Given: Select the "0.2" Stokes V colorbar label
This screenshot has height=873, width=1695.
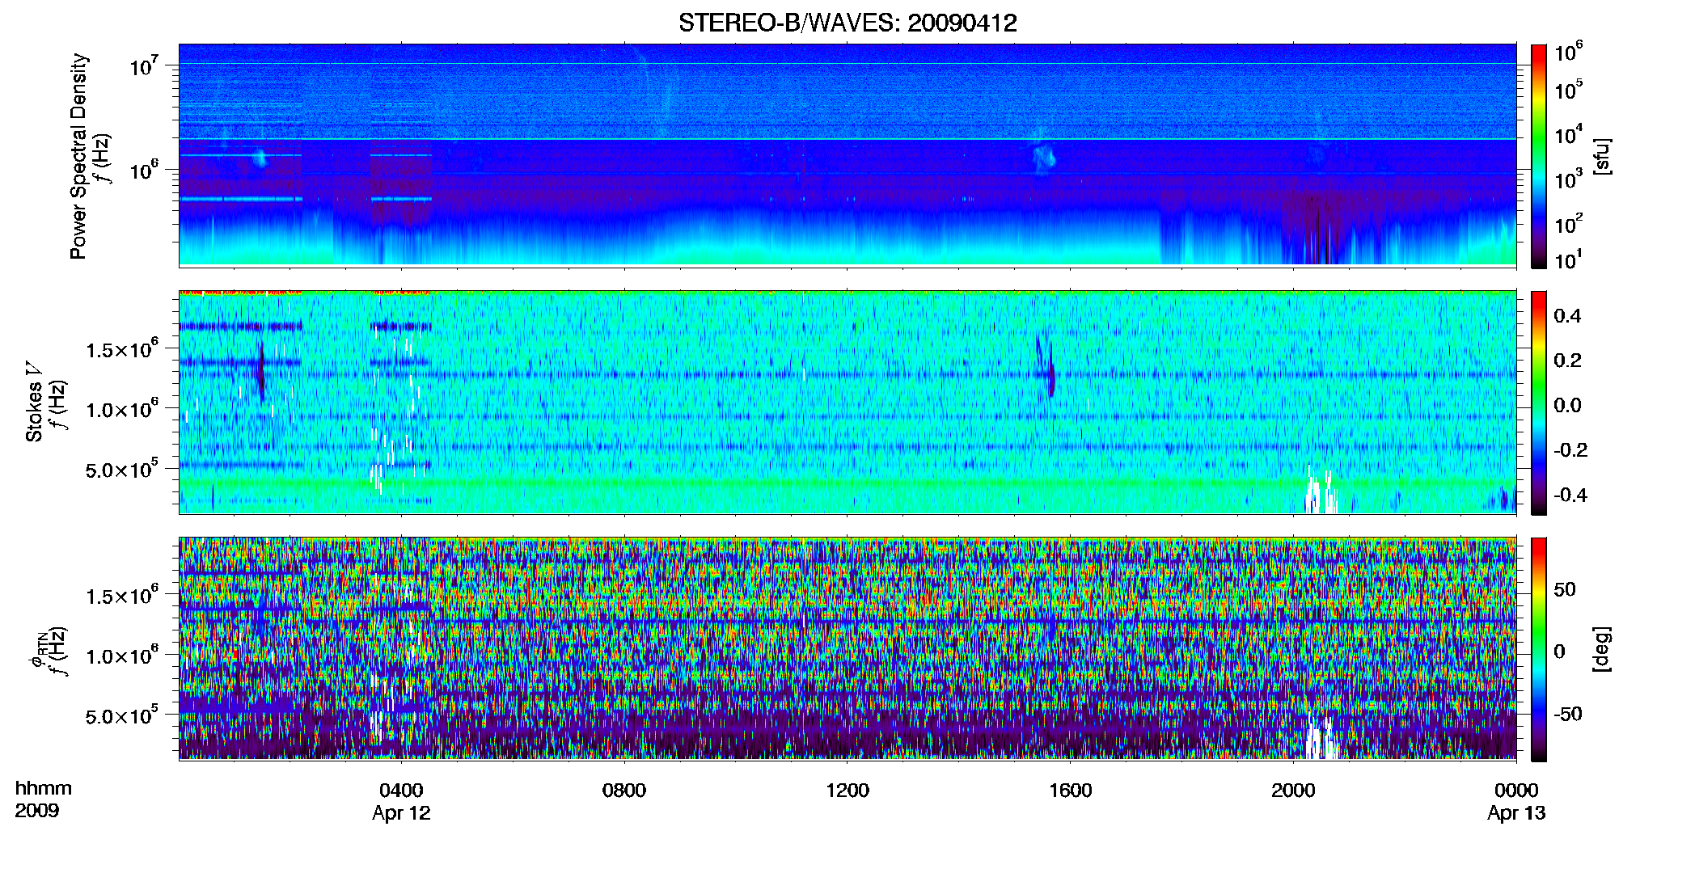Looking at the screenshot, I should click(x=1567, y=361).
